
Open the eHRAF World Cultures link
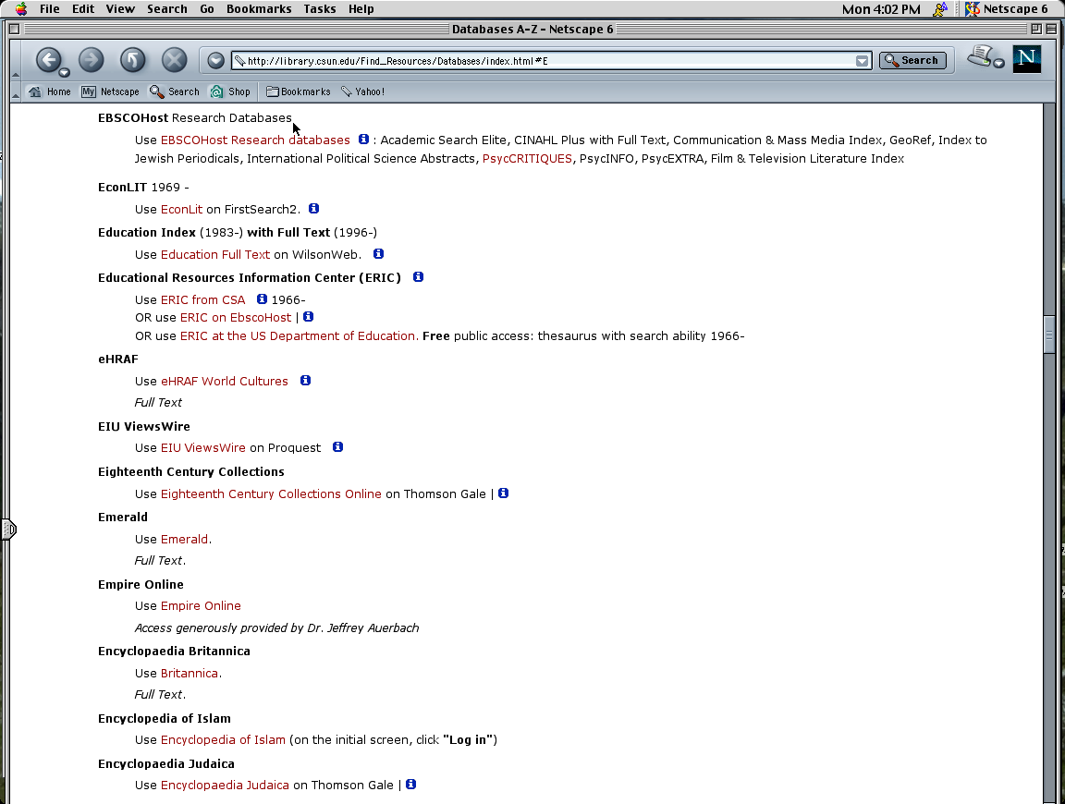coord(224,381)
